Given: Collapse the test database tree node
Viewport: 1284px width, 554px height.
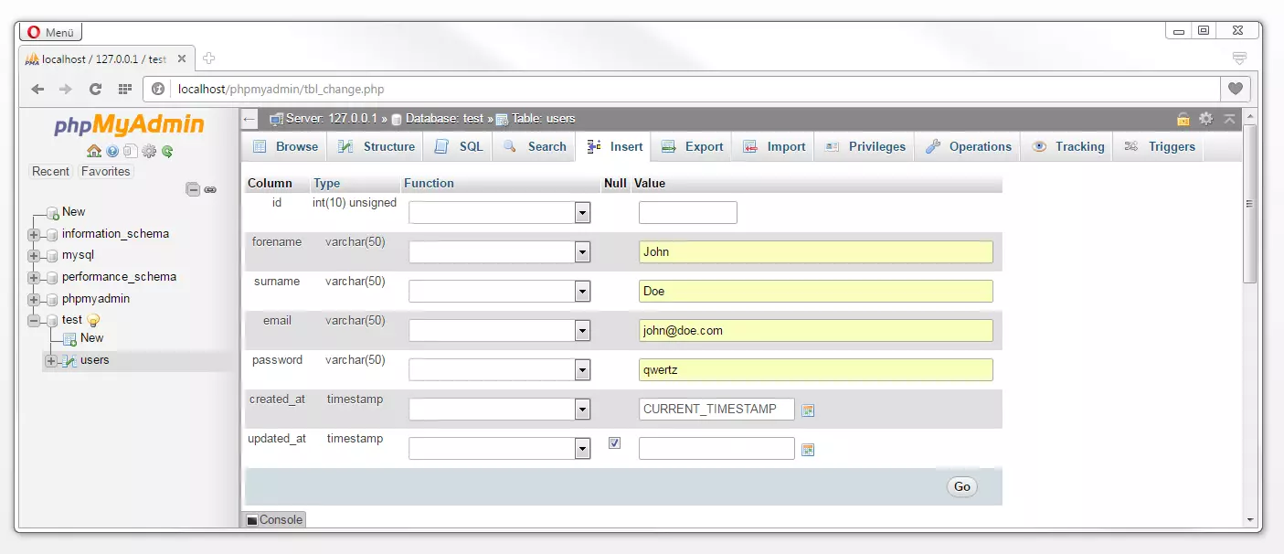Looking at the screenshot, I should point(35,321).
